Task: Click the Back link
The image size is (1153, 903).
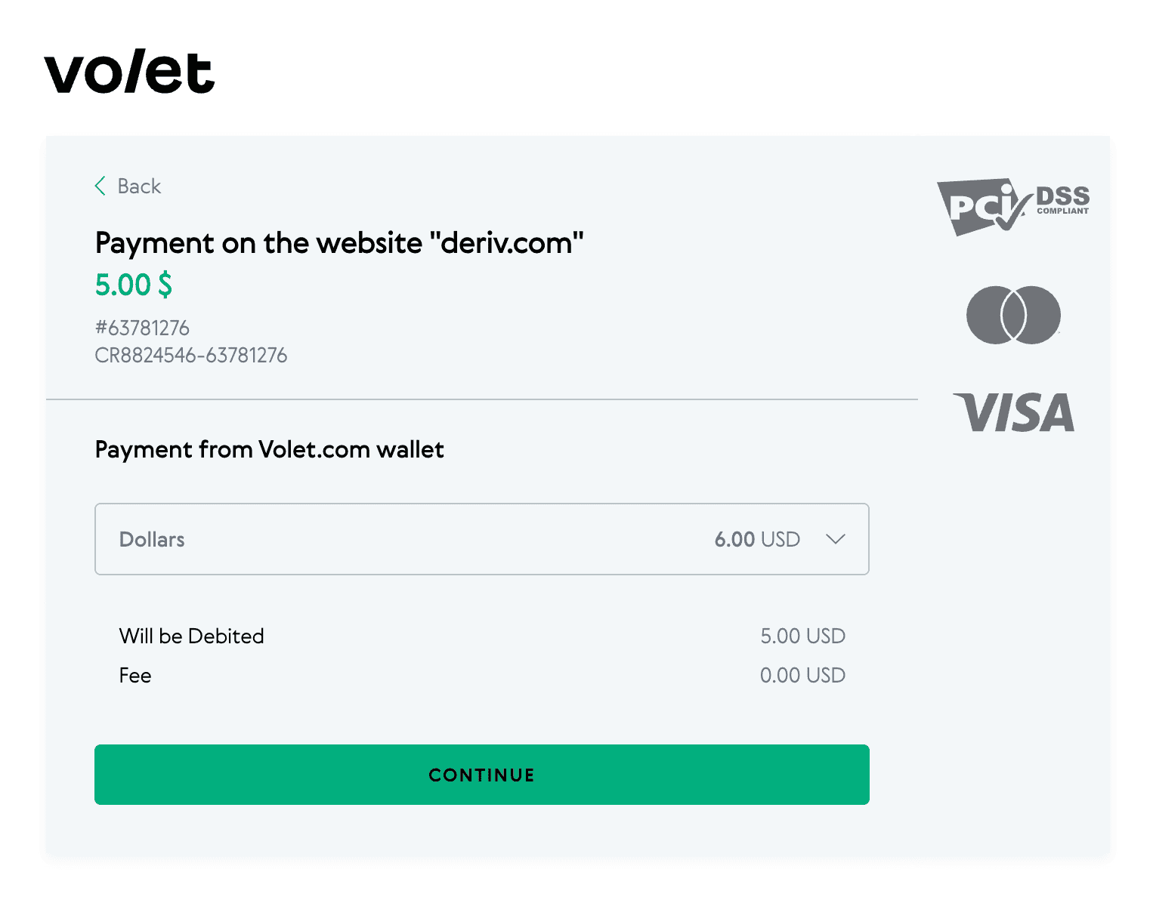Action: [x=139, y=186]
